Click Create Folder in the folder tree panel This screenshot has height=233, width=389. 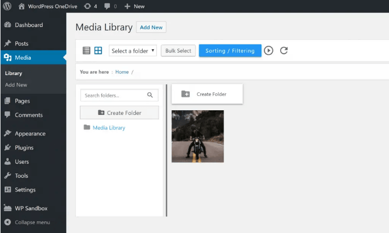119,113
